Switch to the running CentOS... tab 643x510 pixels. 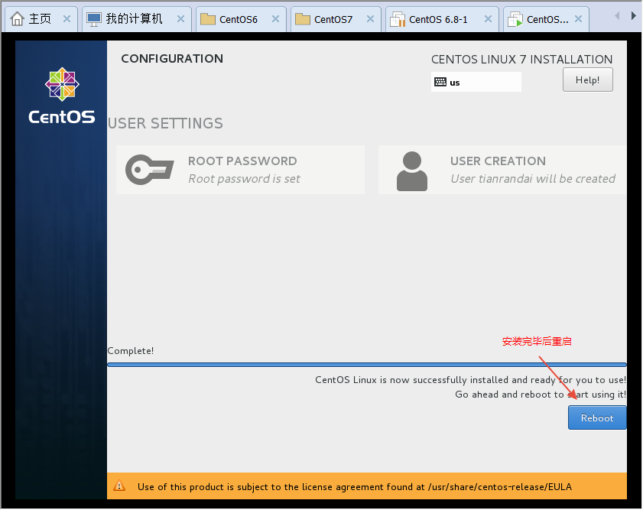click(x=546, y=19)
